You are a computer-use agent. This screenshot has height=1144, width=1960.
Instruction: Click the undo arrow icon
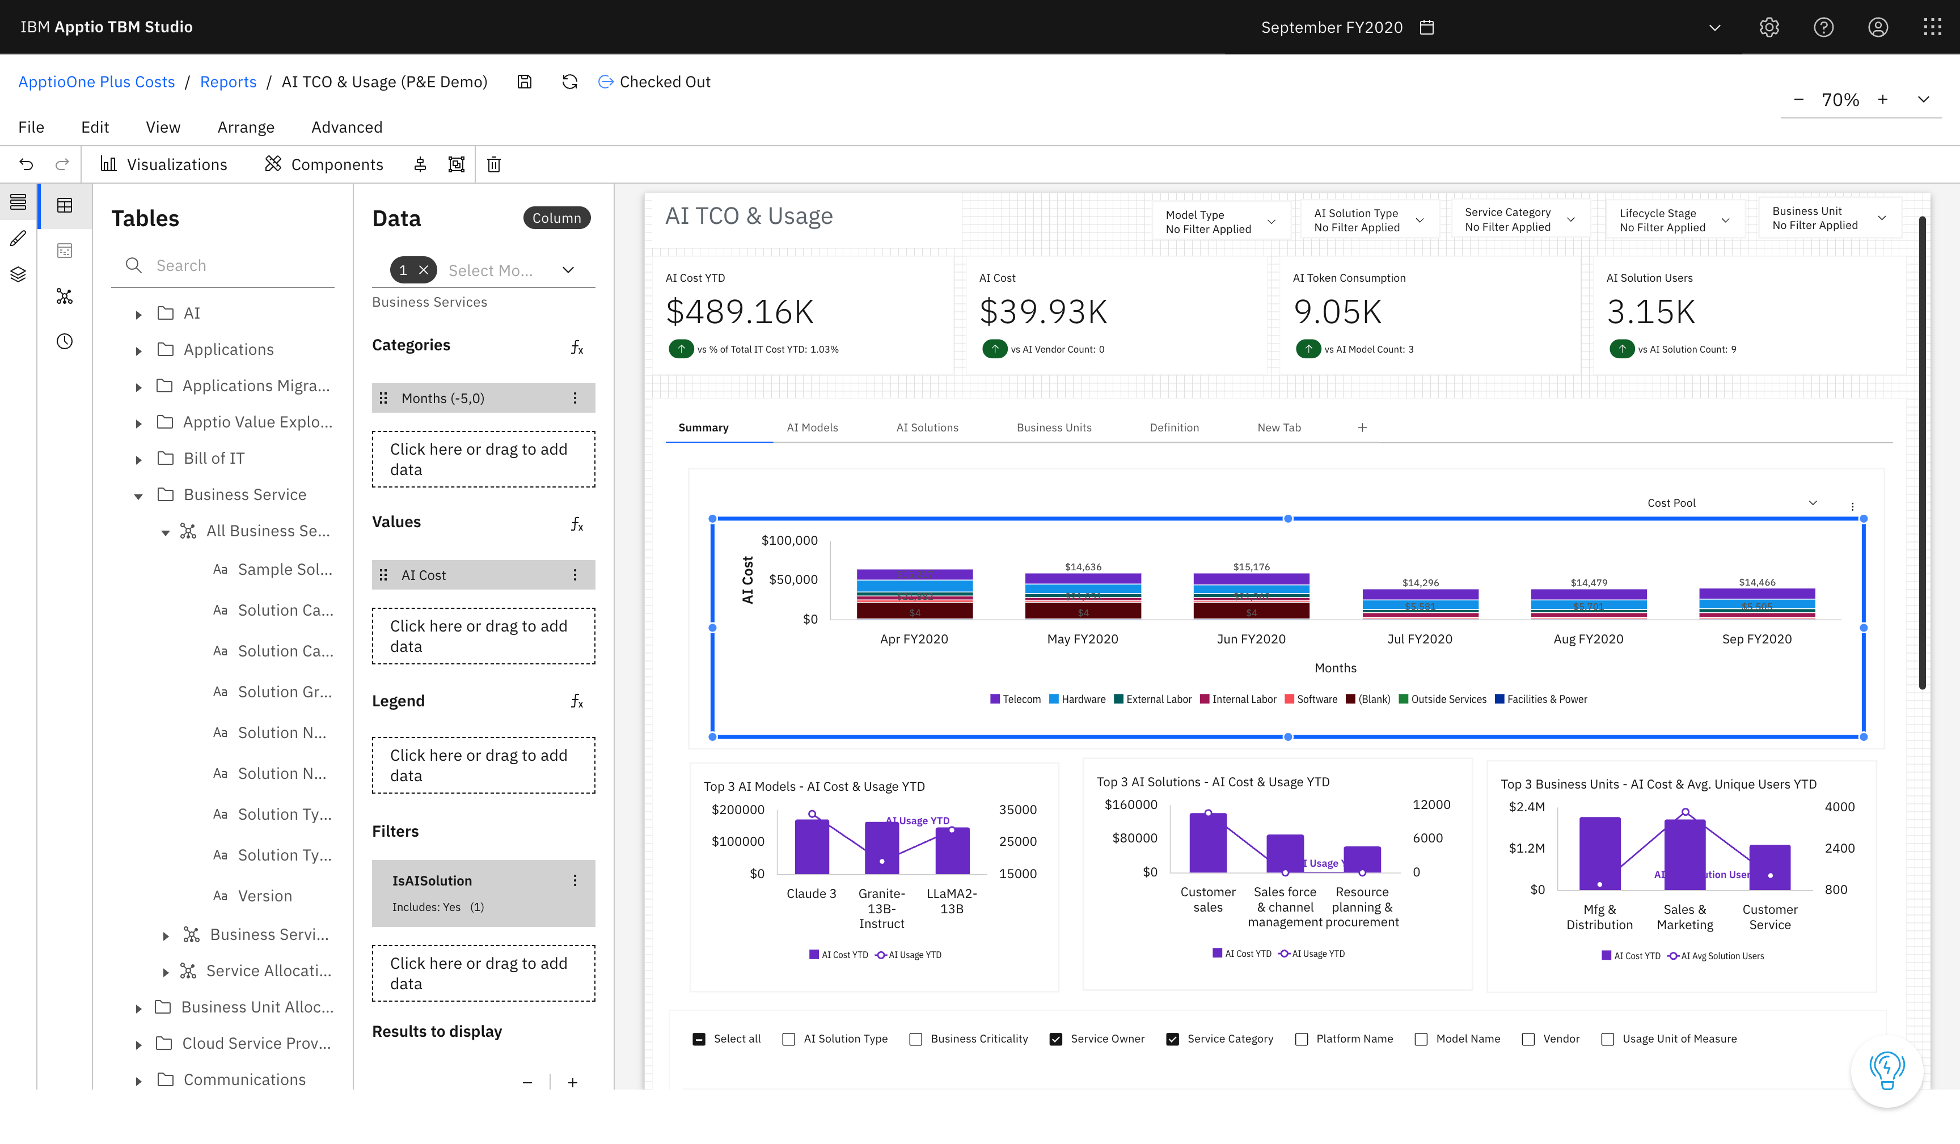27,164
